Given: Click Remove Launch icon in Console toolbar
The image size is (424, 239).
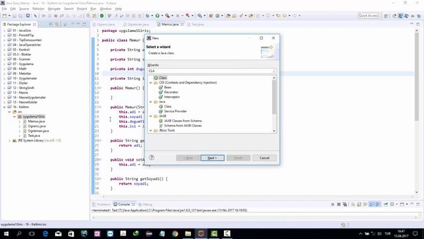Looking at the screenshot, I should pyautogui.click(x=339, y=204).
